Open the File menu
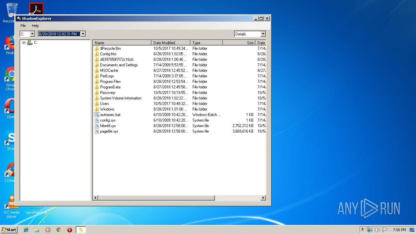This screenshot has height=234, width=416. click(23, 26)
